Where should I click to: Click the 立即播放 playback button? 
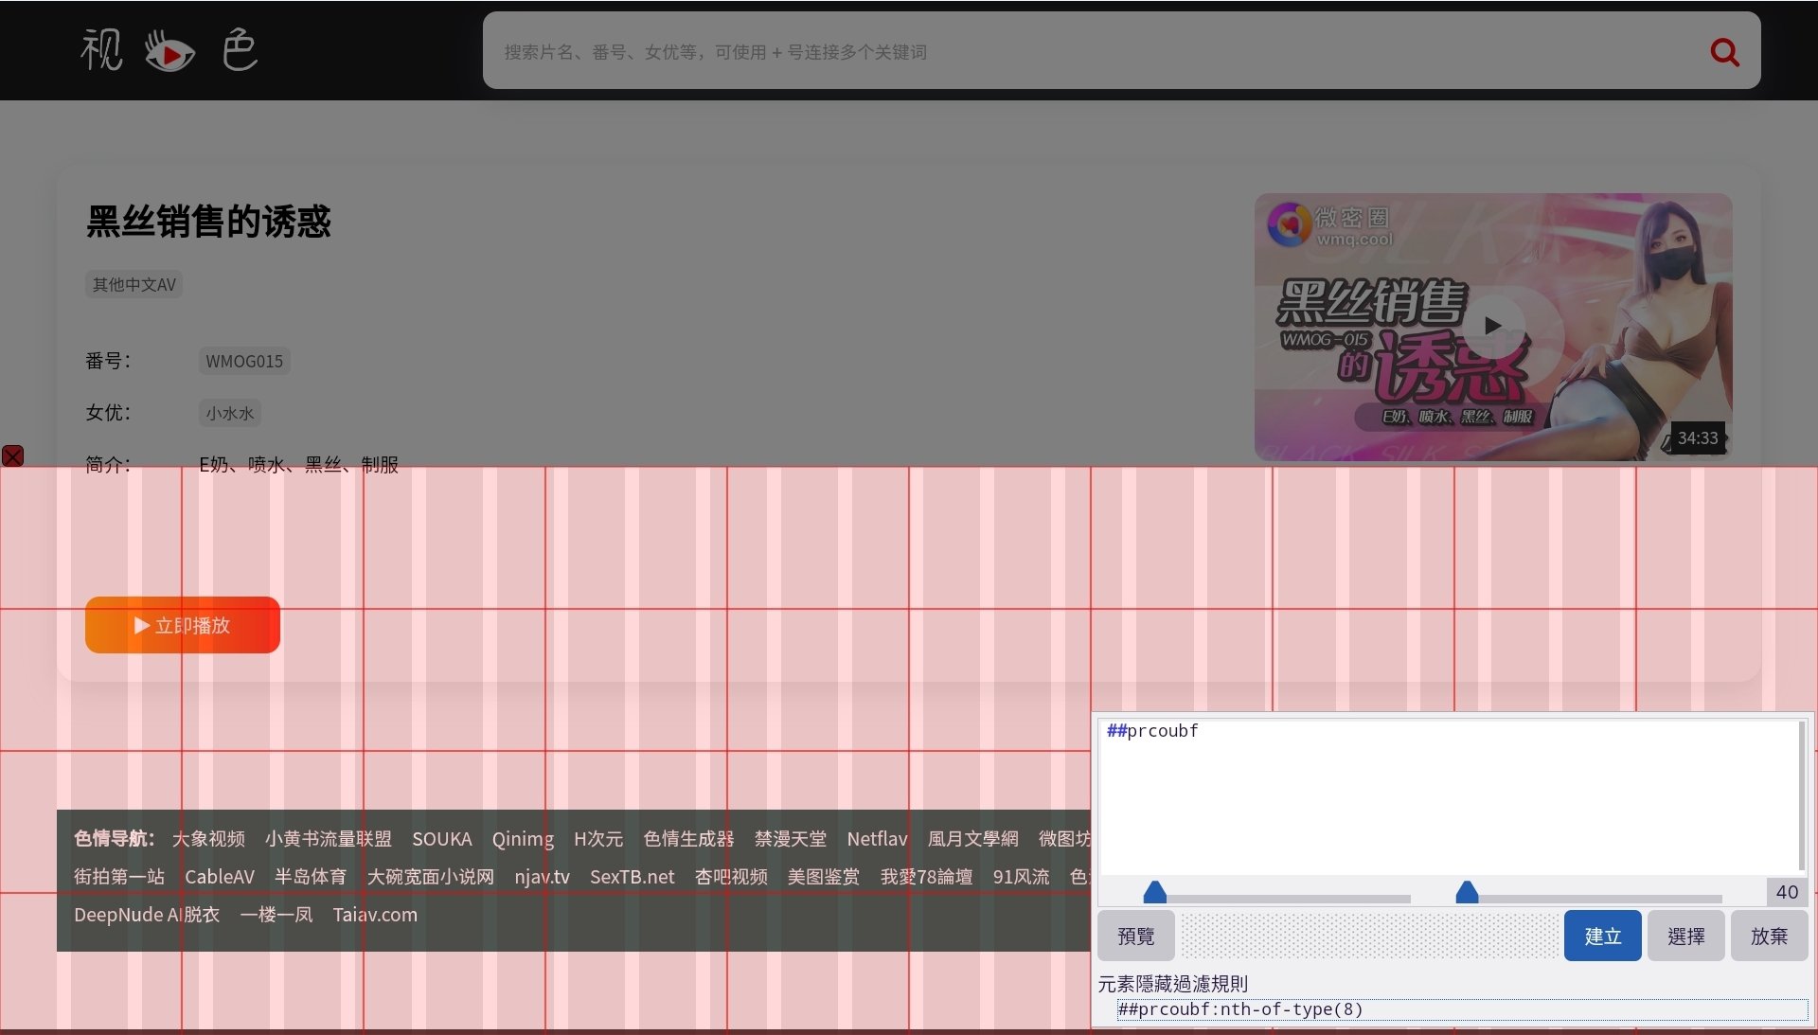coord(182,625)
